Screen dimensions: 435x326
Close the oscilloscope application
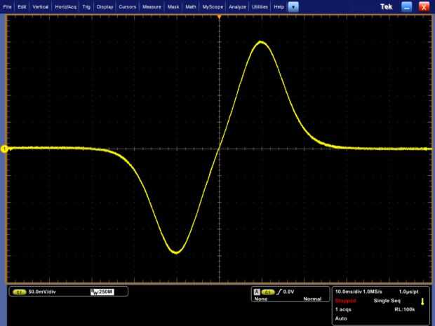(x=424, y=7)
